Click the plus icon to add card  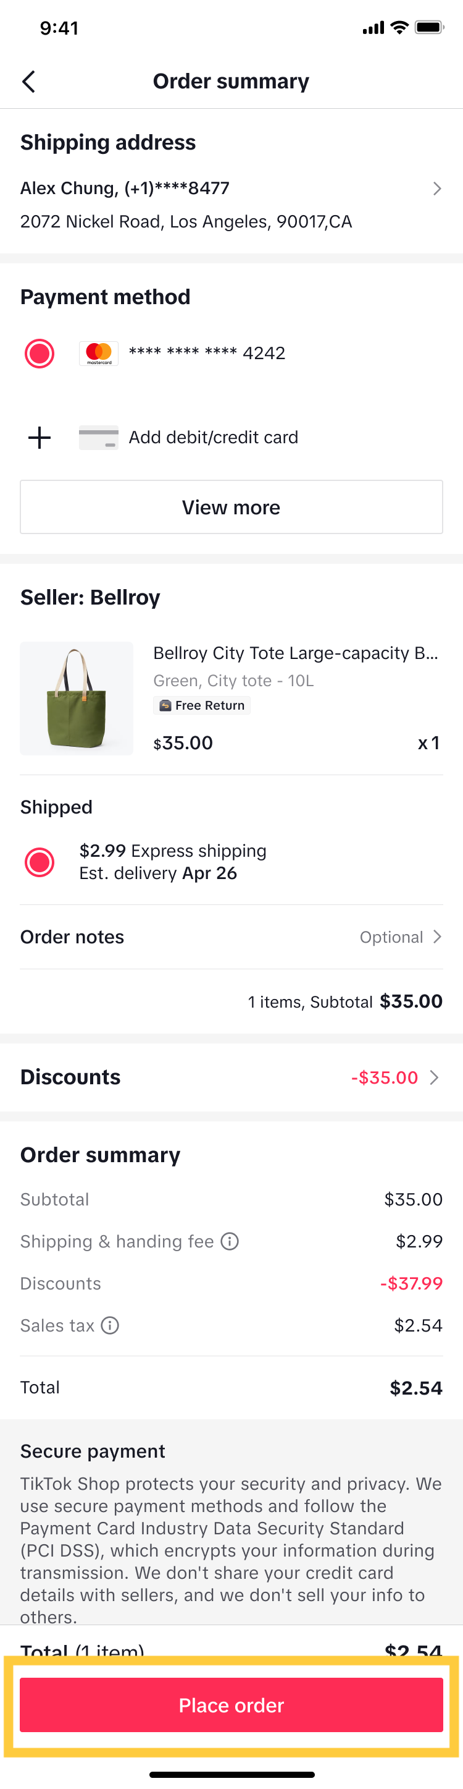tap(40, 438)
